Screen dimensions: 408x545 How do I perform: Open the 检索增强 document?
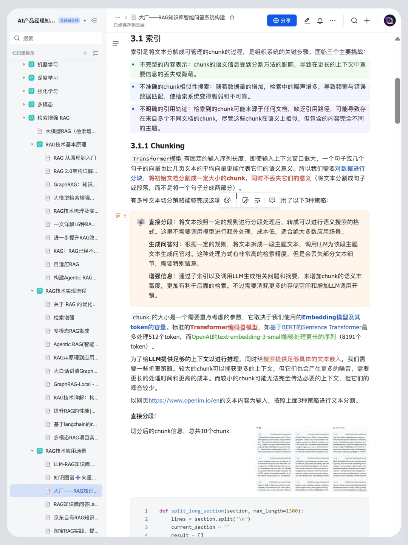(x=64, y=318)
